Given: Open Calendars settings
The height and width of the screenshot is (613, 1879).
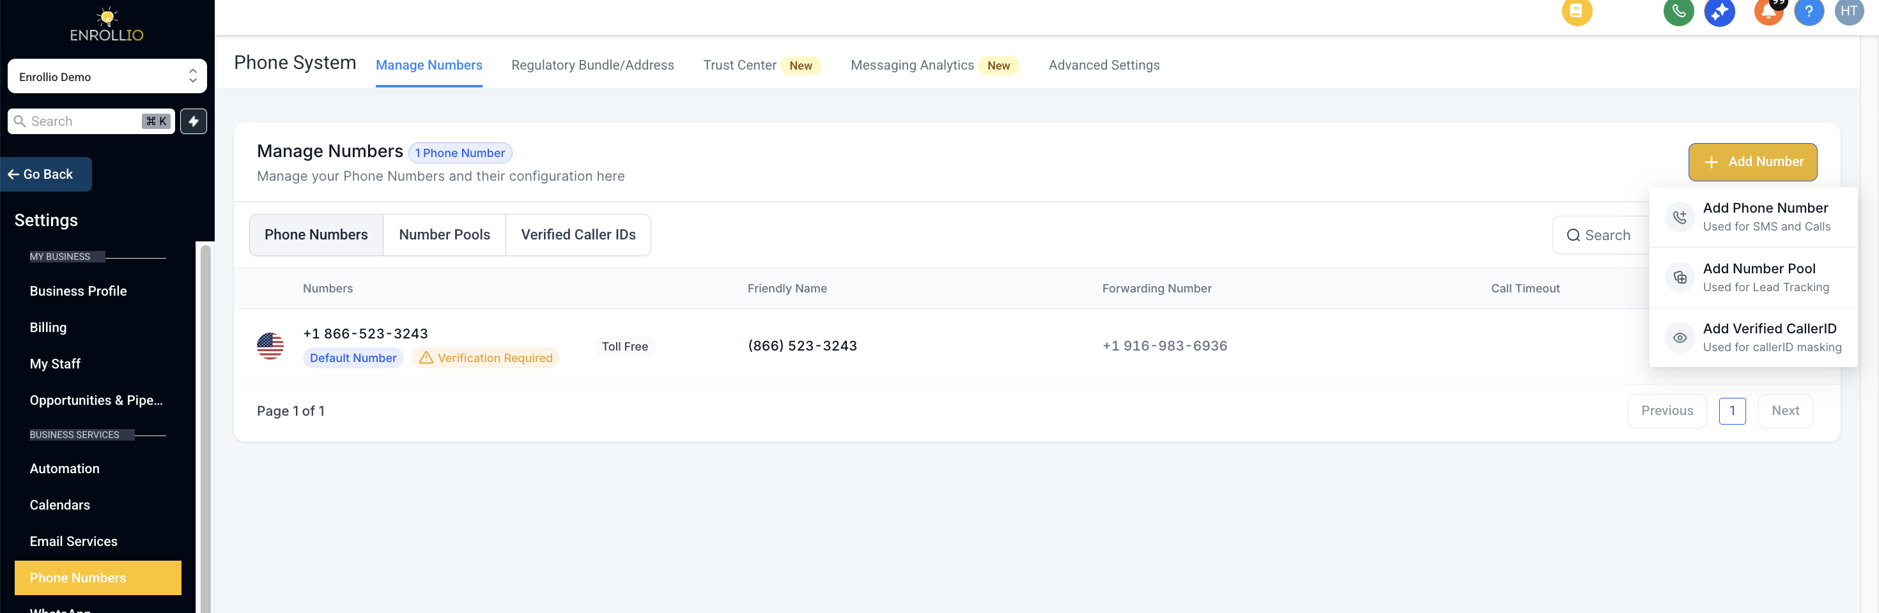Looking at the screenshot, I should 60,505.
